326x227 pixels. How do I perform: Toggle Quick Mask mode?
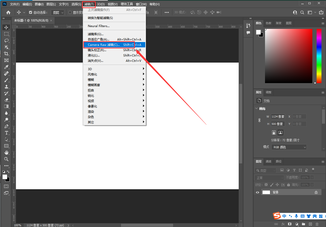(6, 186)
